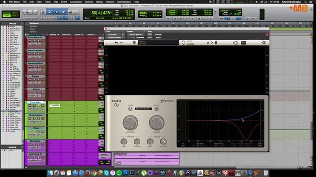Image resolution: width=316 pixels, height=177 pixels.
Task: Click the main counter display
Action: (100, 13)
